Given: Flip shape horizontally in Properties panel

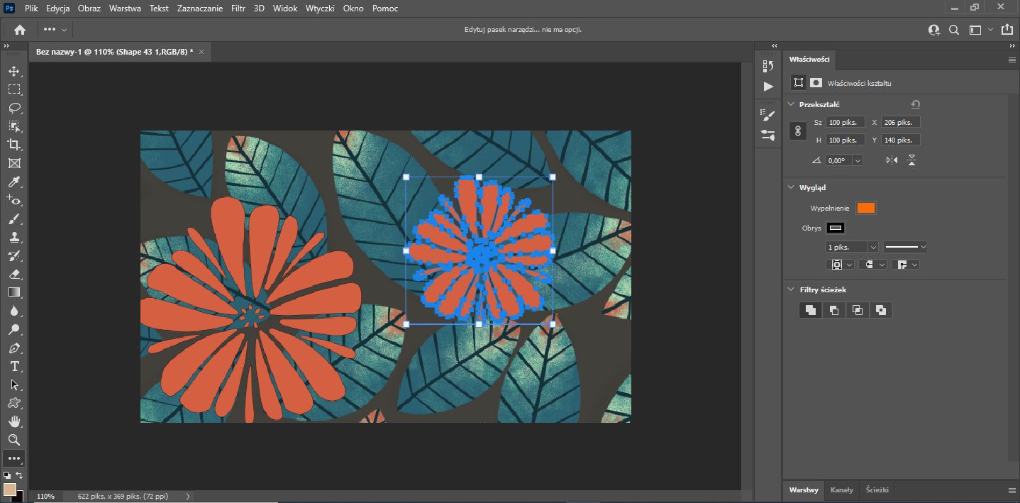Looking at the screenshot, I should (892, 160).
